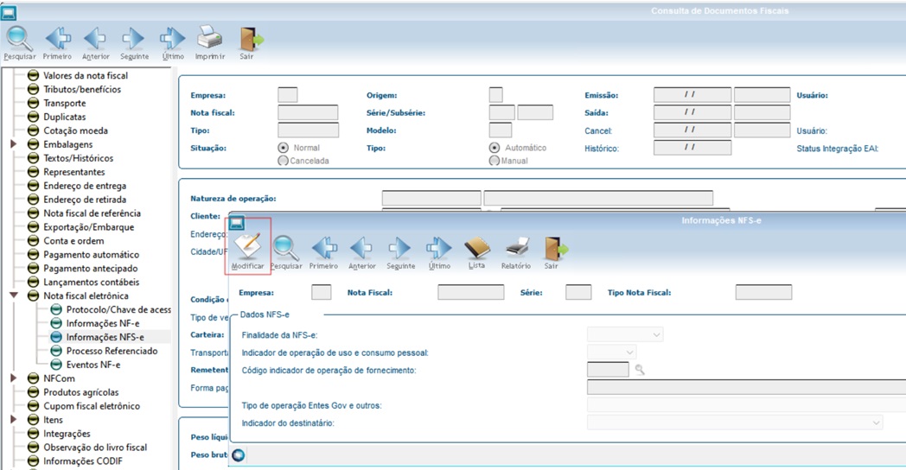Click Anterior arrow in the main toolbar
The height and width of the screenshot is (470, 906).
tap(95, 43)
